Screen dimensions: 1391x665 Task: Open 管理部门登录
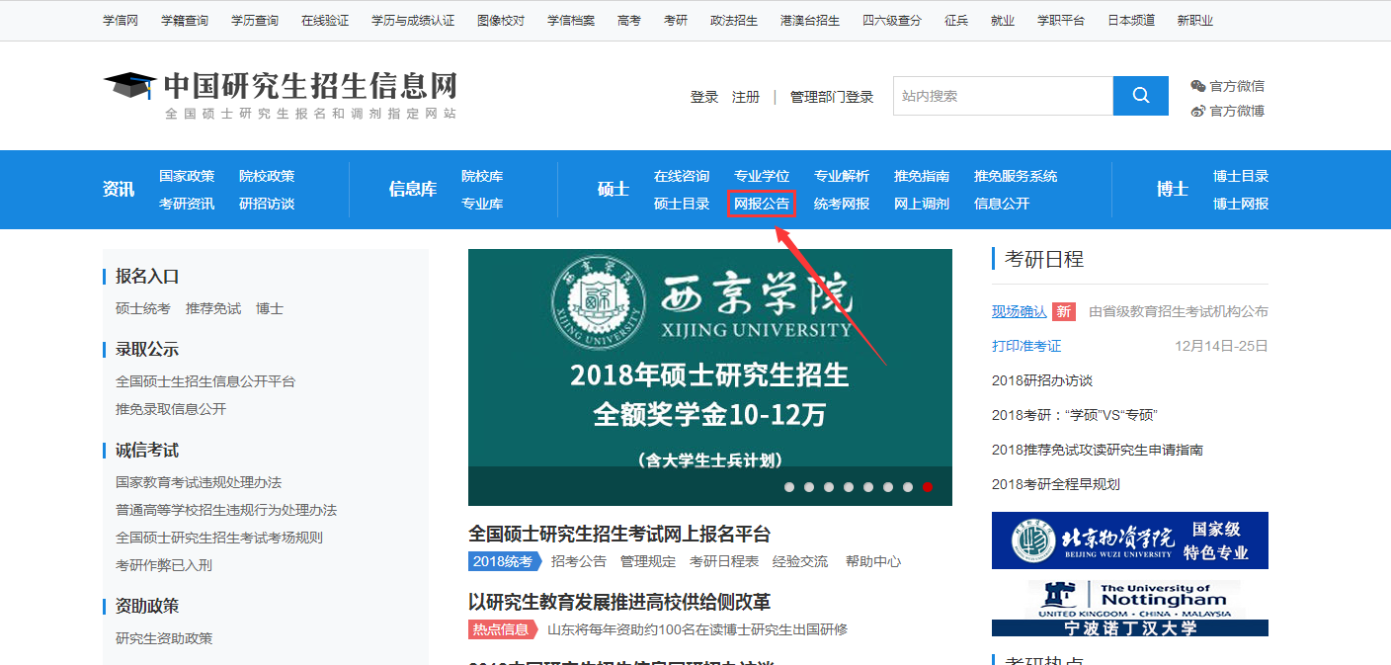pos(830,96)
